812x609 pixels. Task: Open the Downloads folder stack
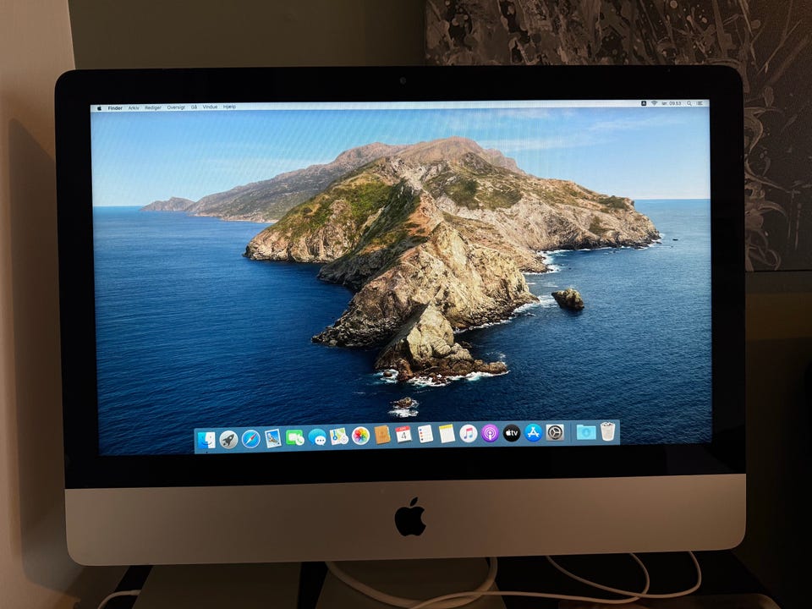(x=586, y=431)
